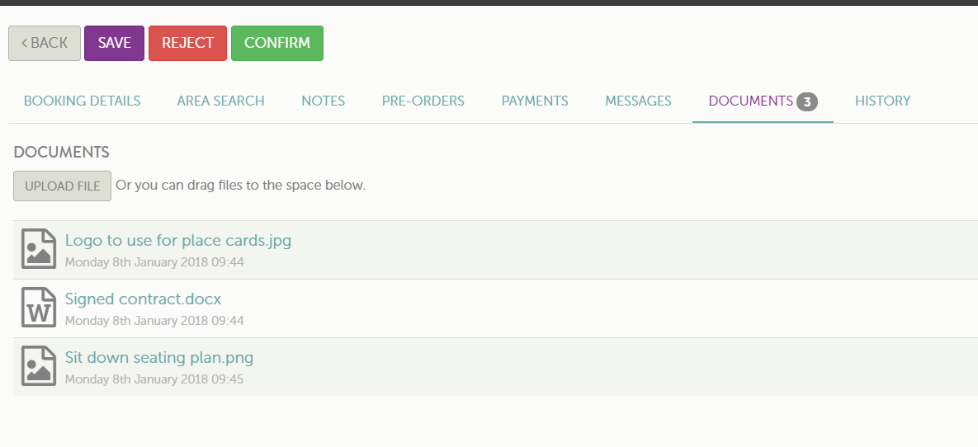Viewport: 978px width, 447px height.
Task: Open the Payments tab
Action: point(535,101)
